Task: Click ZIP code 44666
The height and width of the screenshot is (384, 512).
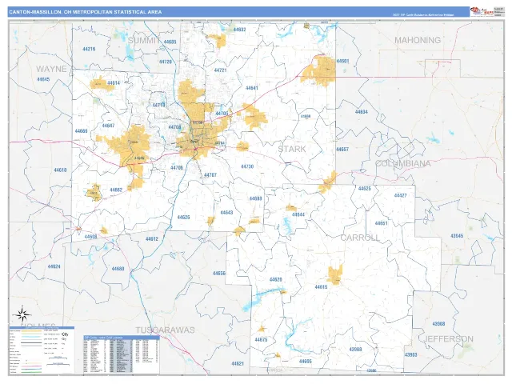Action: 81,131
